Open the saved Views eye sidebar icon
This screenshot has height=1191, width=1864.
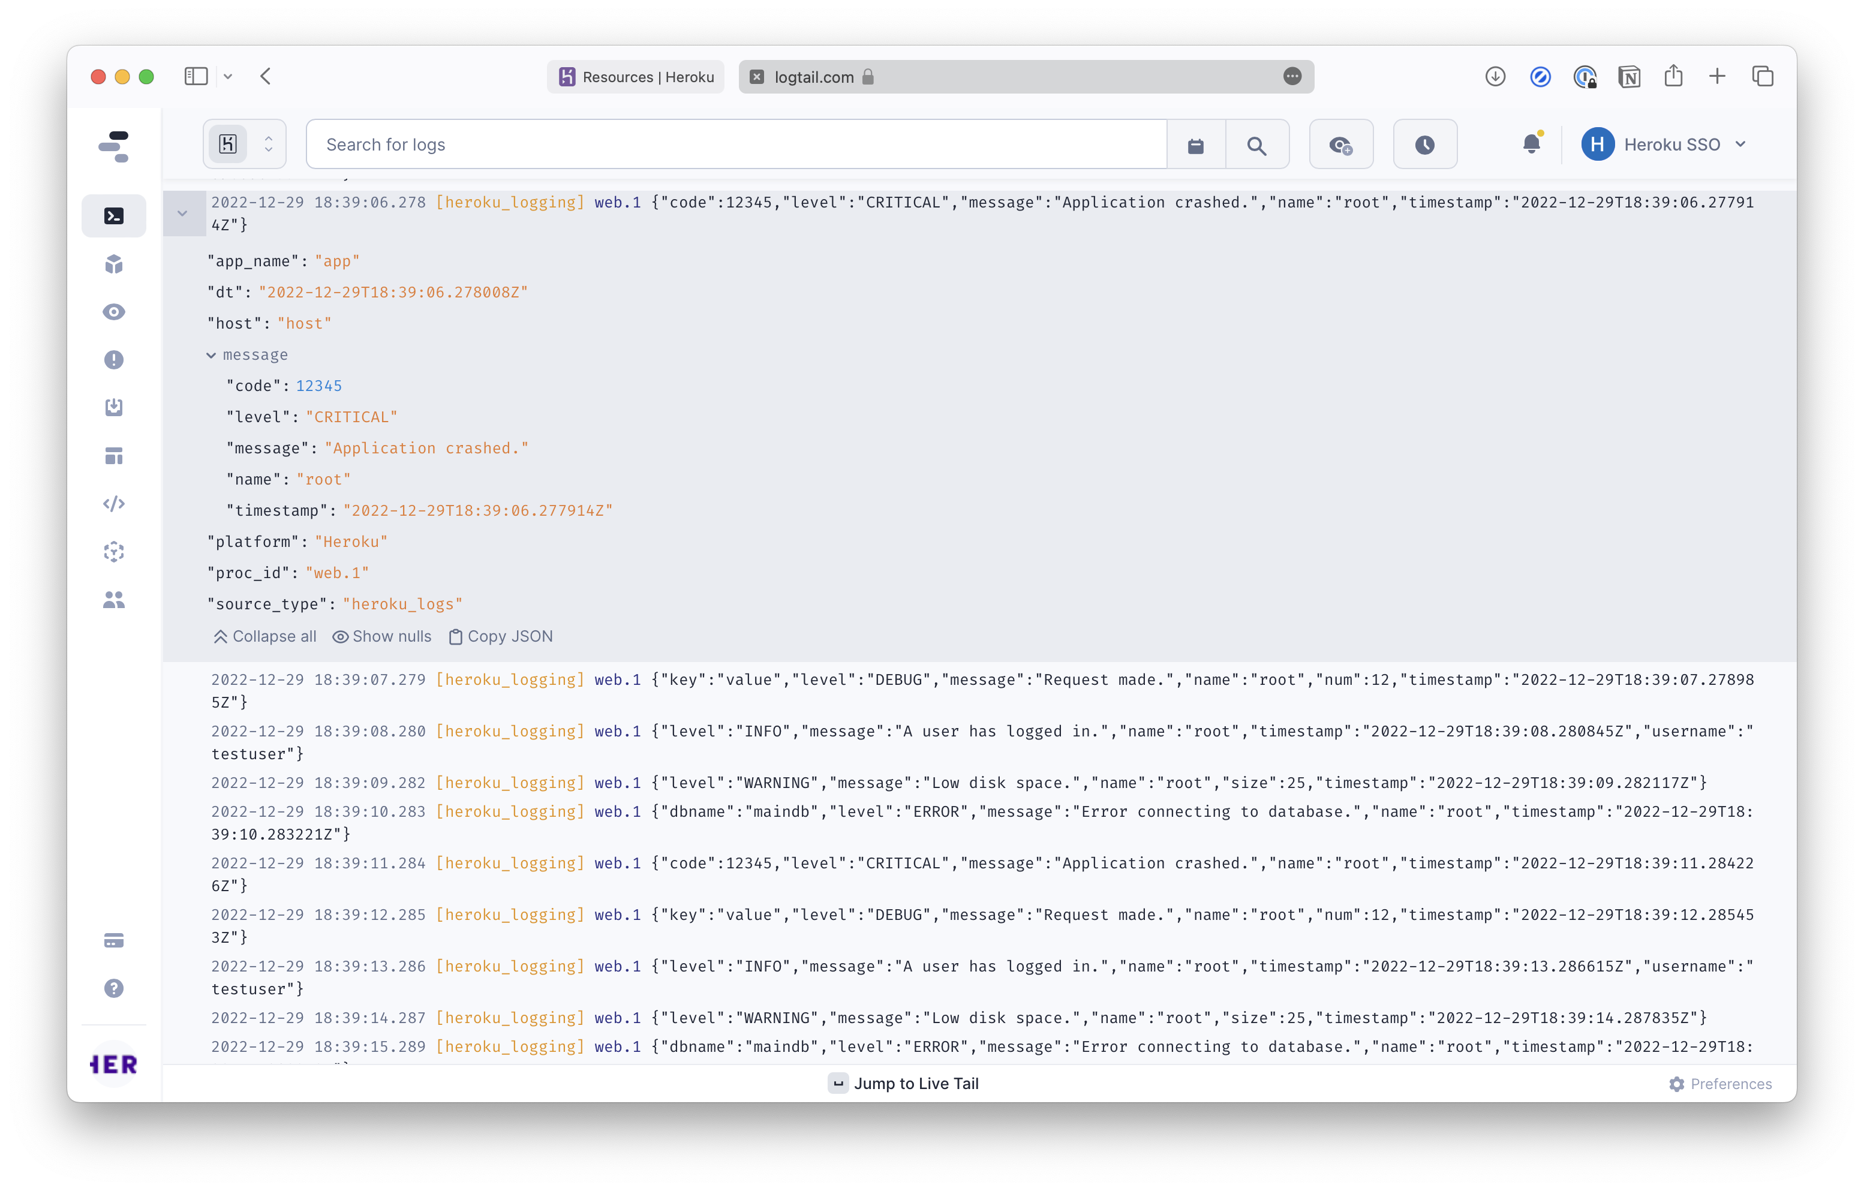114,312
